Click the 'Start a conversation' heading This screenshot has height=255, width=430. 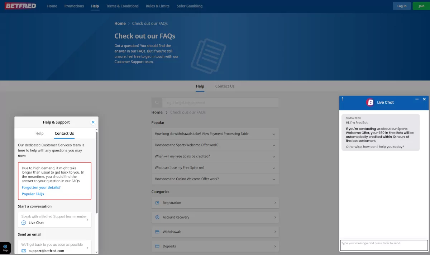[x=35, y=206]
